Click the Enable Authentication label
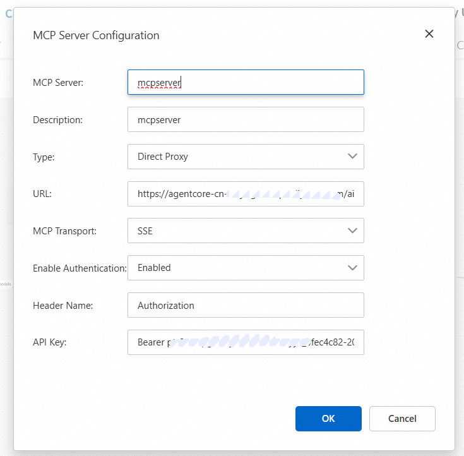Image resolution: width=464 pixels, height=456 pixels. click(80, 268)
